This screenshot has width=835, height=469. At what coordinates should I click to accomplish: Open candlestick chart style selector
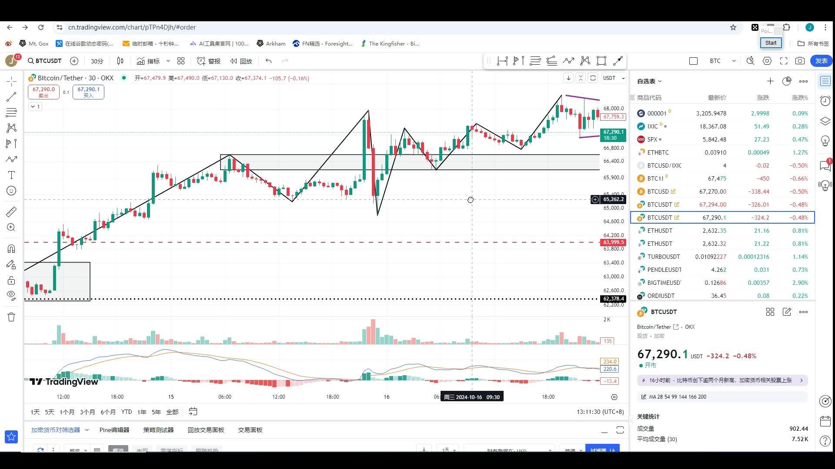[120, 61]
